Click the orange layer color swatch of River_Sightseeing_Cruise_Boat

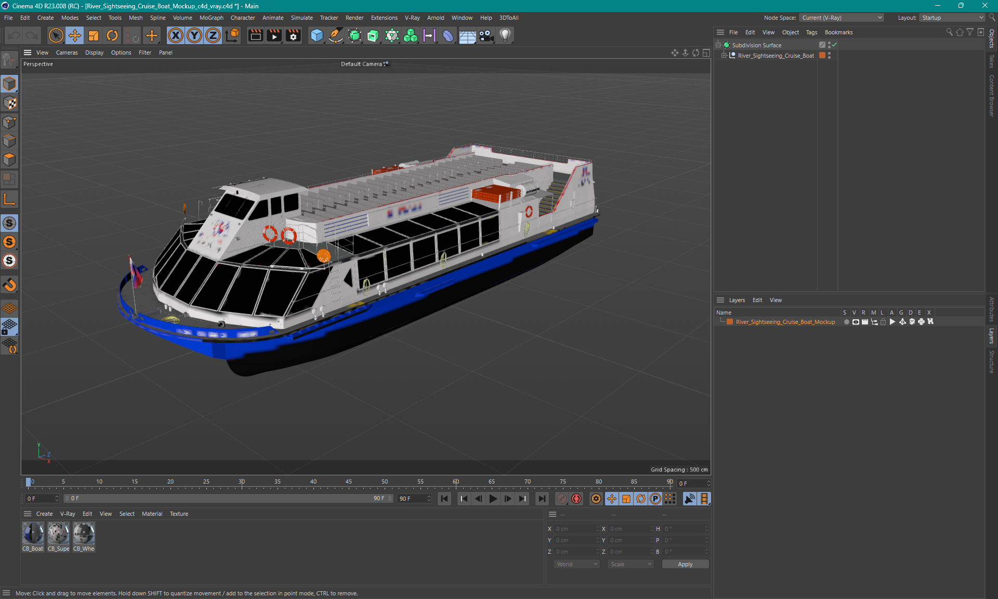click(x=822, y=56)
